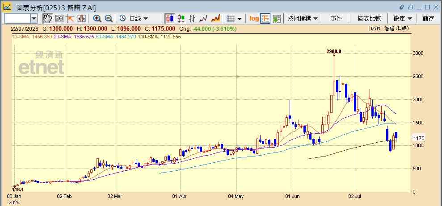
Task: Click the 100-SMA: 1120.855 legend text
Action: 159,37
